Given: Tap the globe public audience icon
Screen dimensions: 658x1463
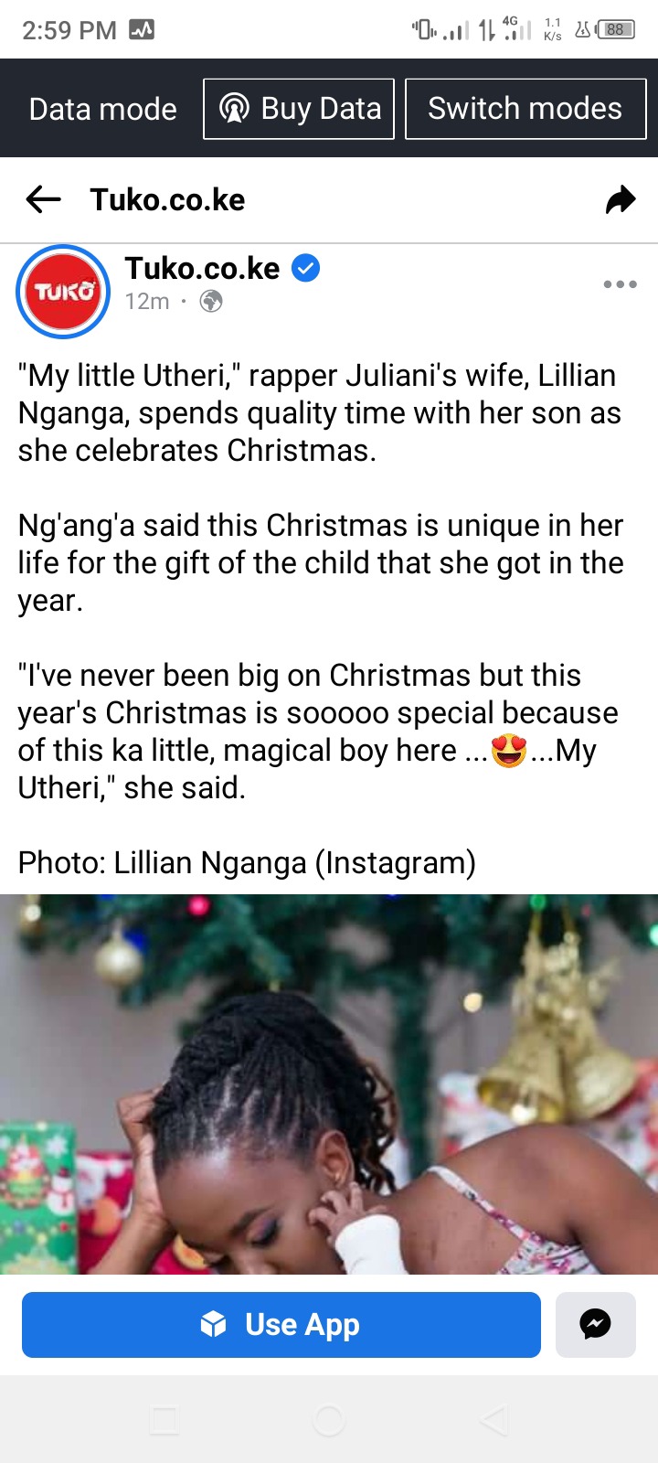Looking at the screenshot, I should coord(211,301).
